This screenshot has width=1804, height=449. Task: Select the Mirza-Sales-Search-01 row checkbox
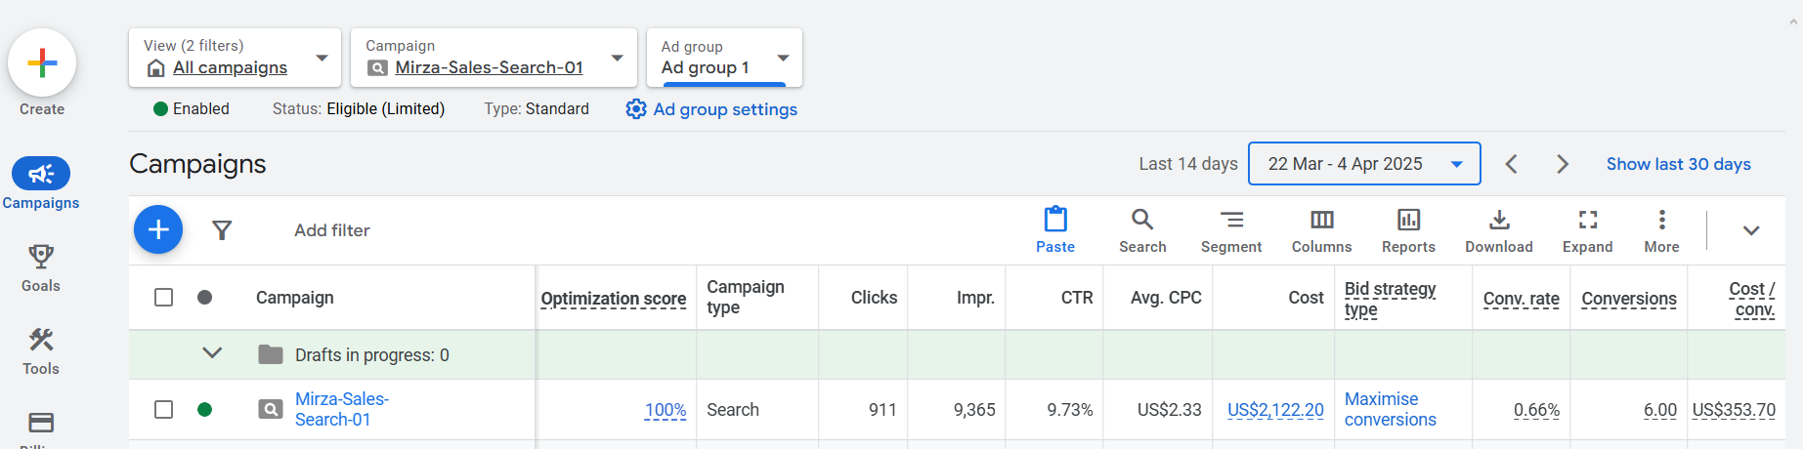pyautogui.click(x=164, y=410)
